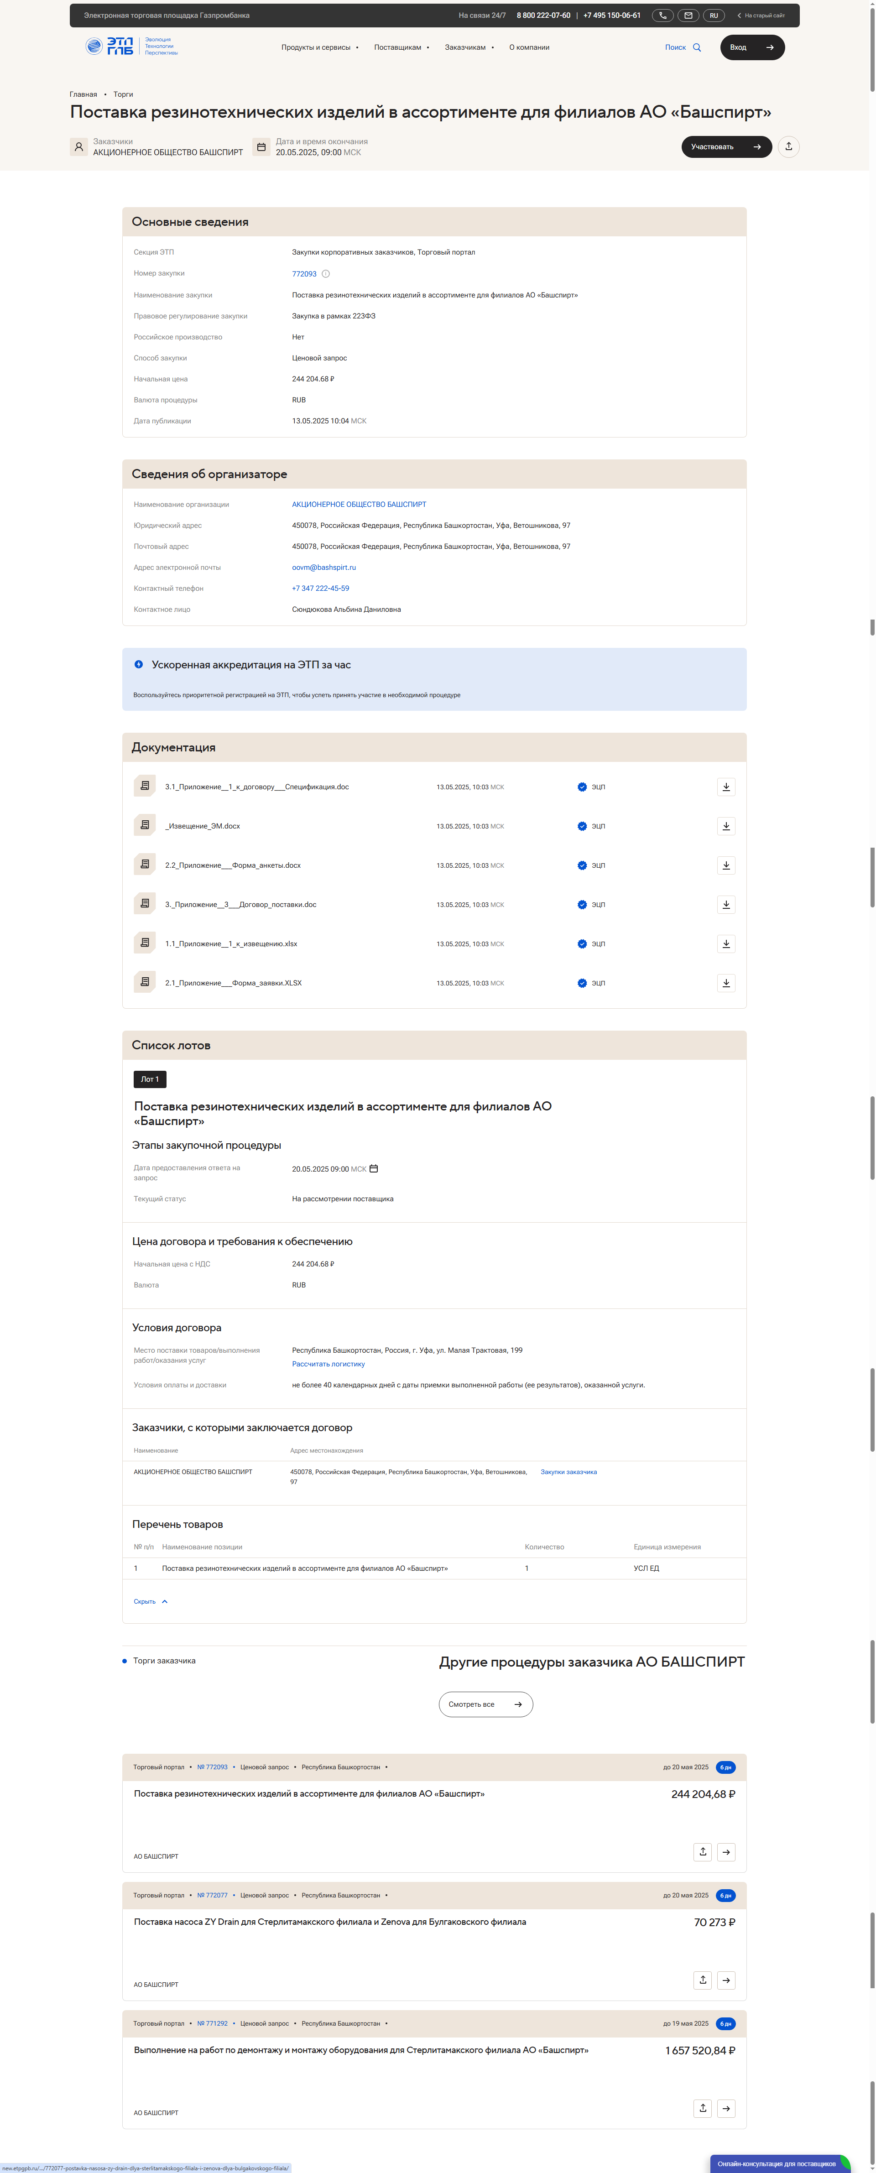Click Поиск search link
Image resolution: width=876 pixels, height=2173 pixels.
pos(675,47)
